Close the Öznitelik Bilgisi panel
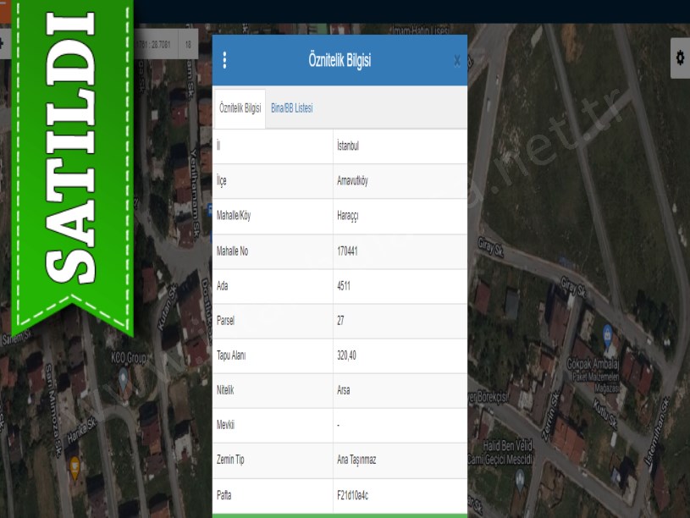Screen dimensions: 690x518 pyautogui.click(x=457, y=60)
